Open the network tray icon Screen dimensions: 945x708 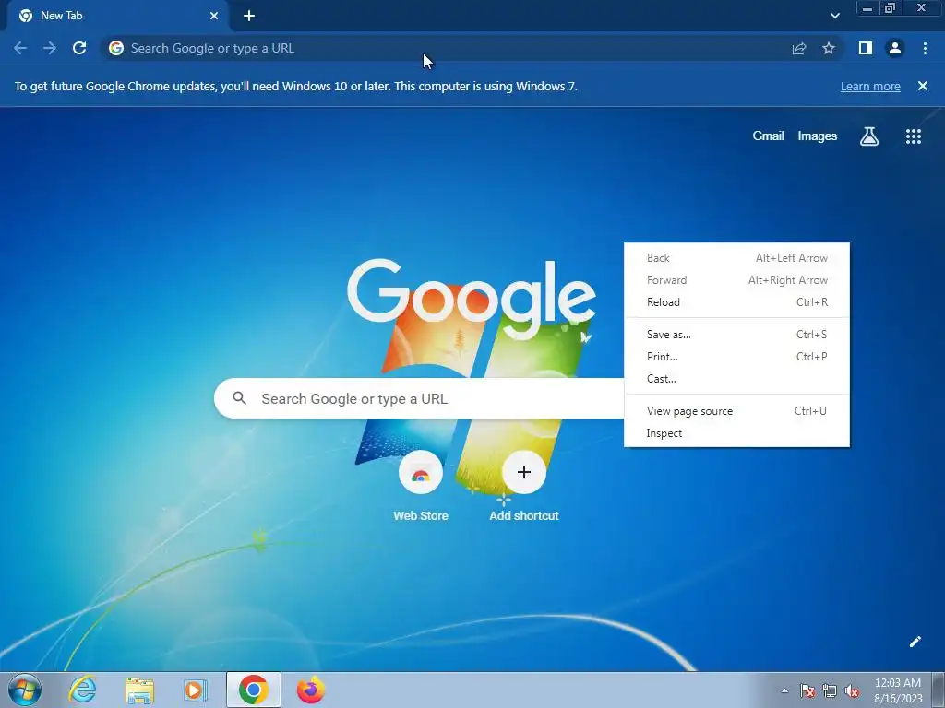point(830,690)
